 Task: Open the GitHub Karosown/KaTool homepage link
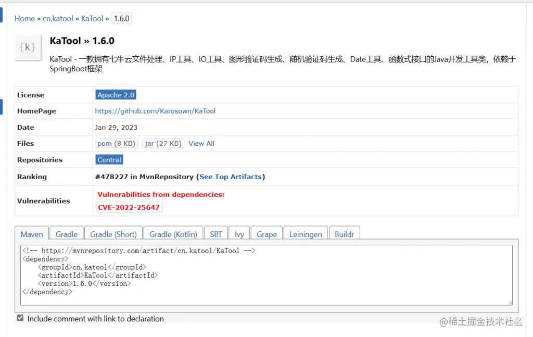click(x=155, y=111)
